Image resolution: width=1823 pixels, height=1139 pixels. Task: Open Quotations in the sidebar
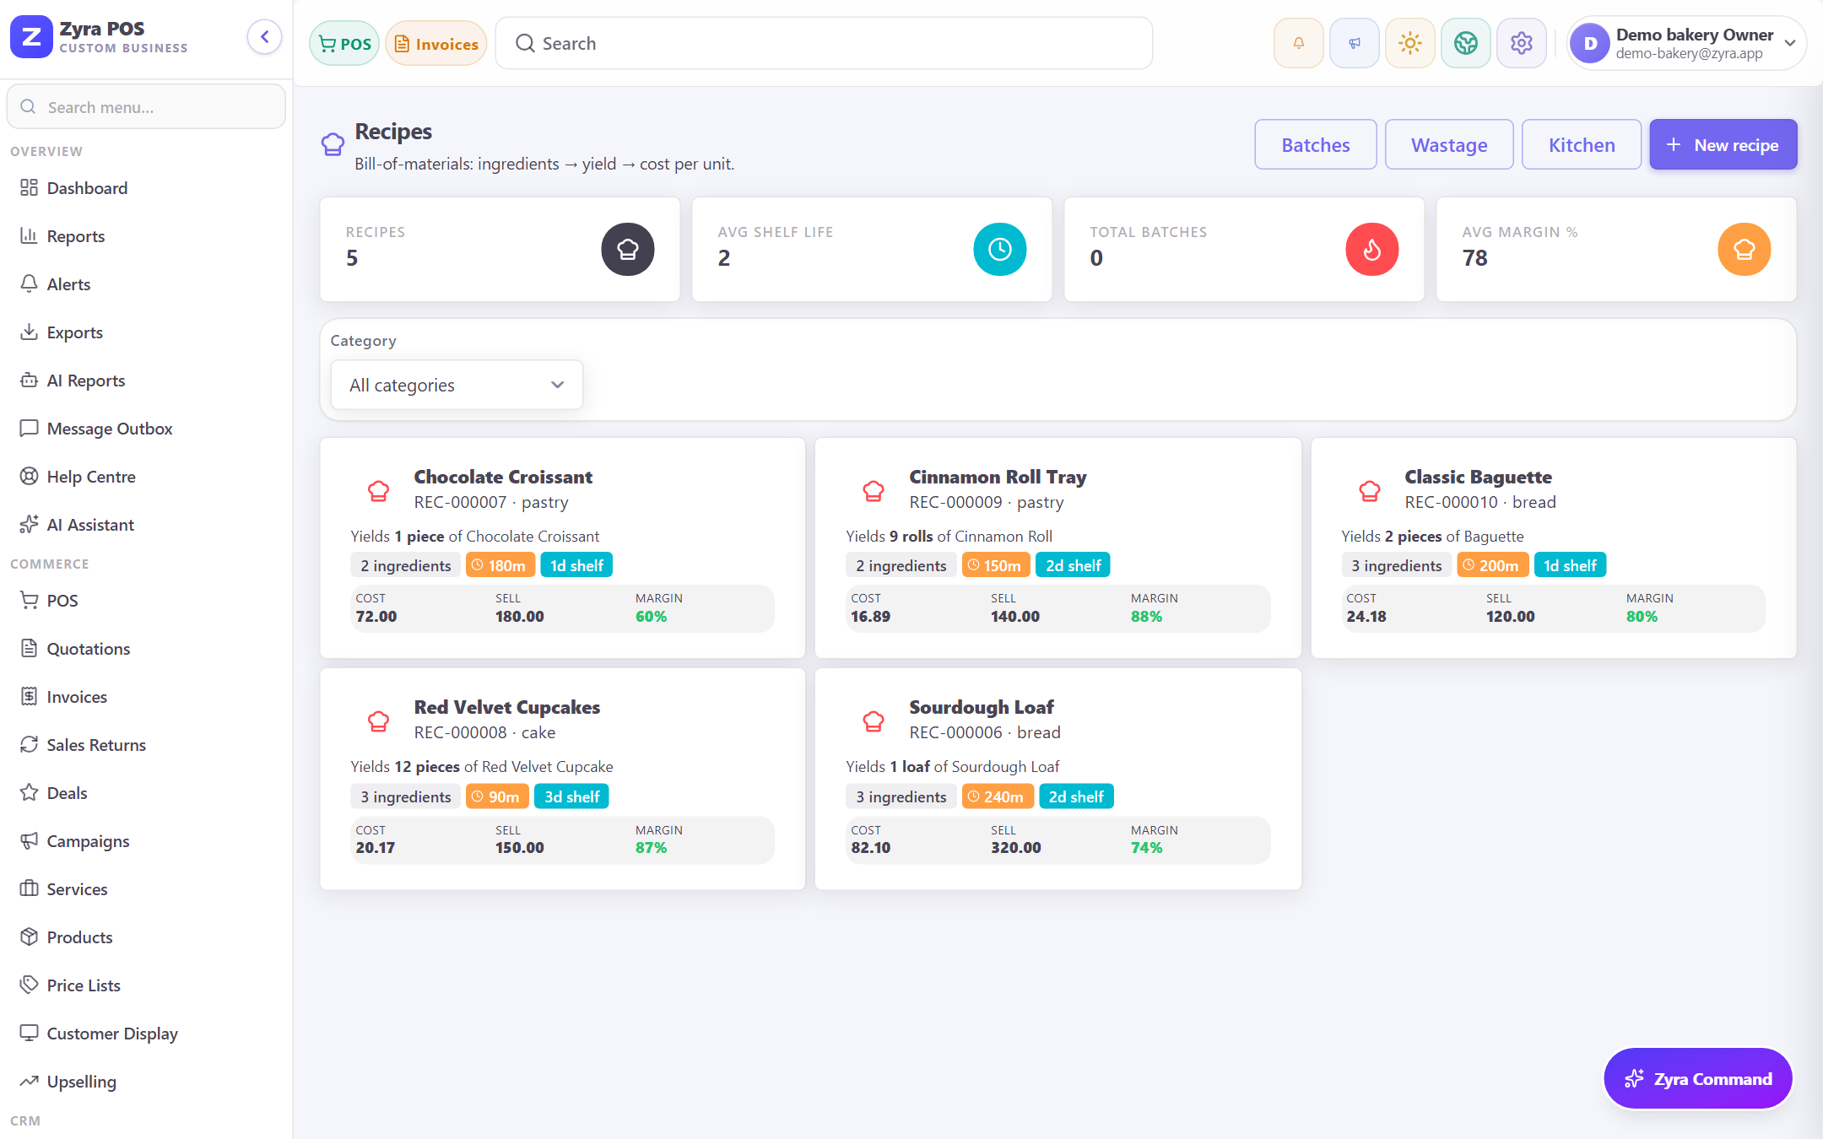146,649
